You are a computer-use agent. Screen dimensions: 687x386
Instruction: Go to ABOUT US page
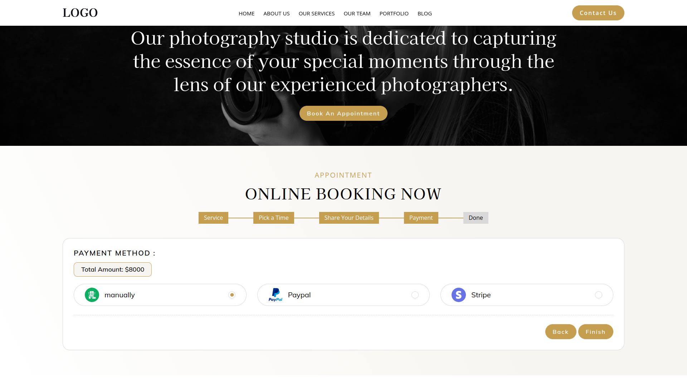tap(277, 14)
